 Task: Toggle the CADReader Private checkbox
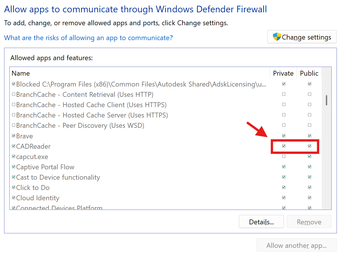click(x=284, y=146)
